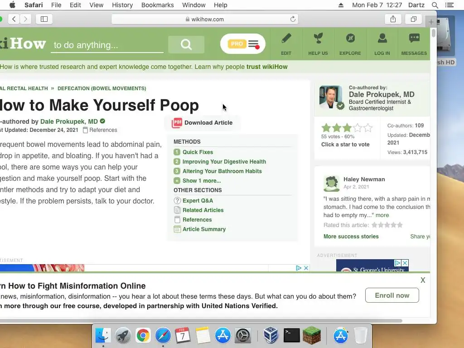Click author link Dale Prokupek, MD under title
464x348 pixels.
(x=69, y=121)
